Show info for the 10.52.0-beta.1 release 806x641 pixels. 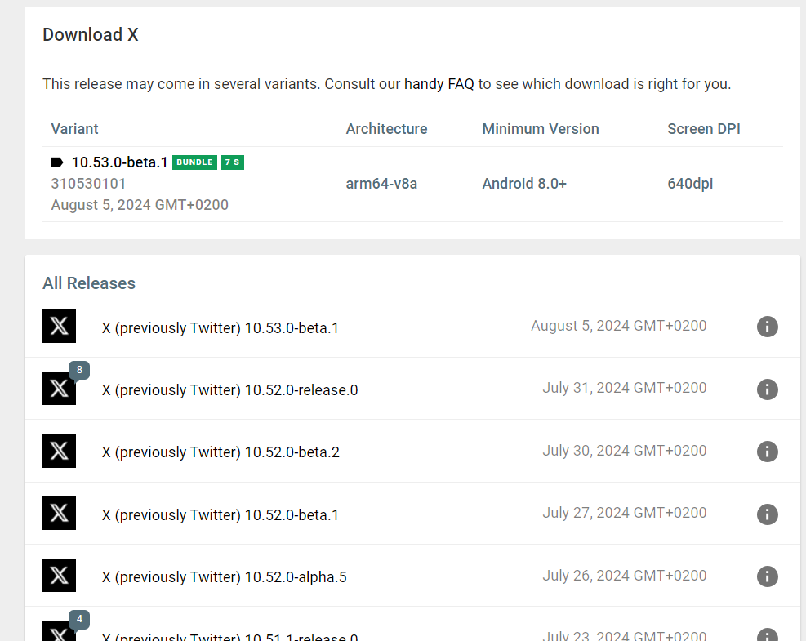pyautogui.click(x=767, y=514)
